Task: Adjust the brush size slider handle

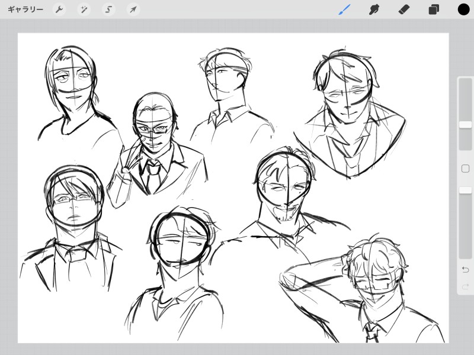Action: tap(465, 125)
